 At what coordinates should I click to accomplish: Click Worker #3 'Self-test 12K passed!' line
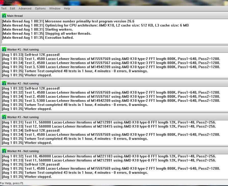click(31, 130)
